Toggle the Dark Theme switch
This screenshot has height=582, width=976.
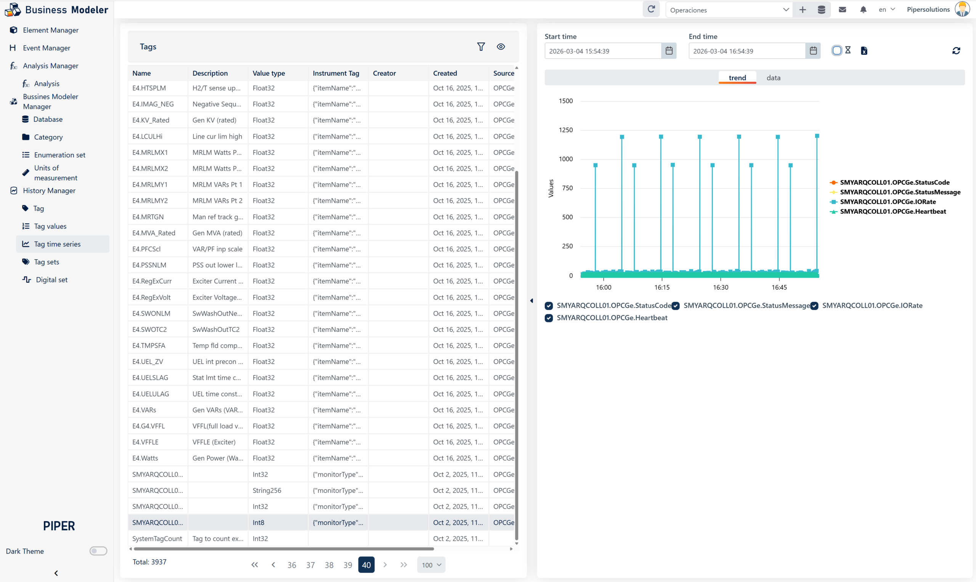click(98, 551)
